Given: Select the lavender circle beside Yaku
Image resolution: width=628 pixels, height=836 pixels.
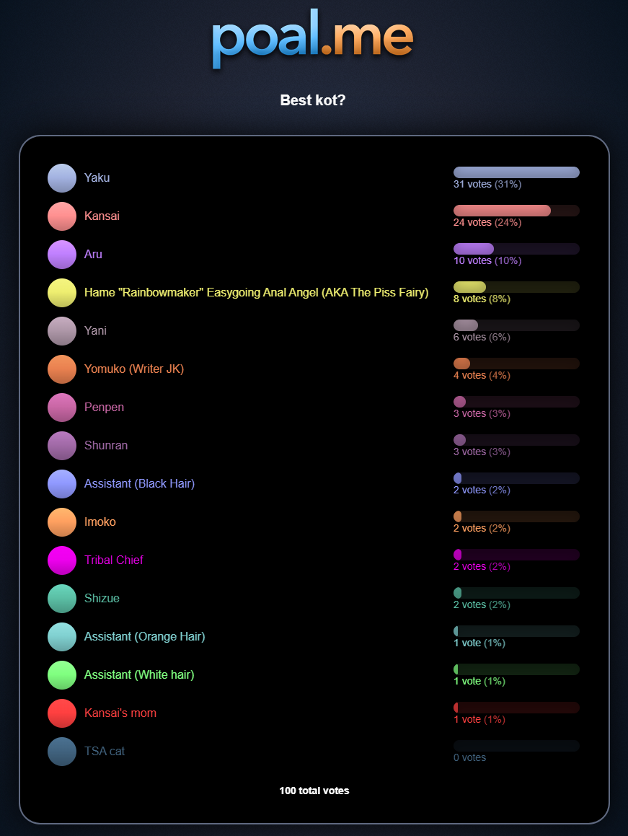Looking at the screenshot, I should coord(62,178).
